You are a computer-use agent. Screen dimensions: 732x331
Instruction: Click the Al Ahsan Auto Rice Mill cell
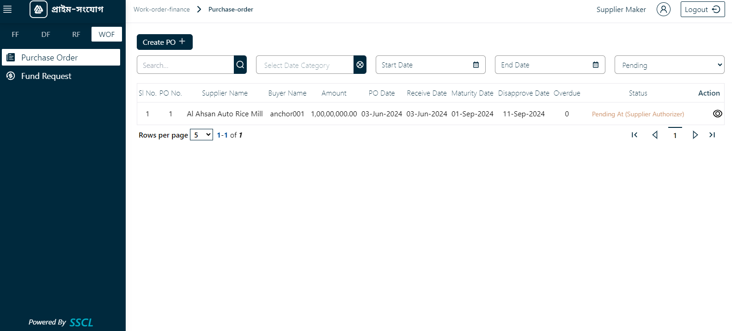click(x=225, y=114)
